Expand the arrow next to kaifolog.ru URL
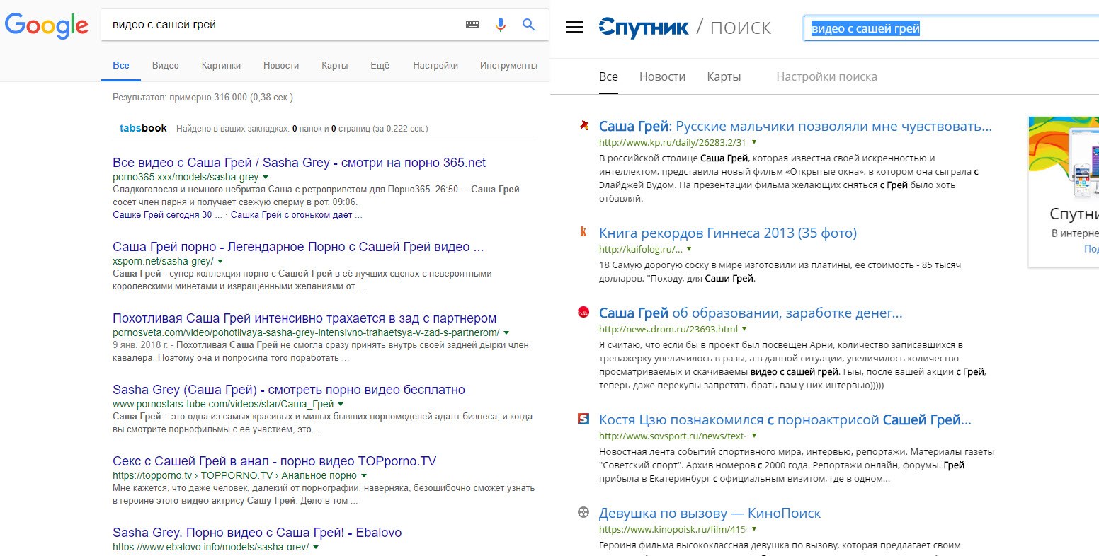The width and height of the screenshot is (1099, 556). pyautogui.click(x=689, y=249)
